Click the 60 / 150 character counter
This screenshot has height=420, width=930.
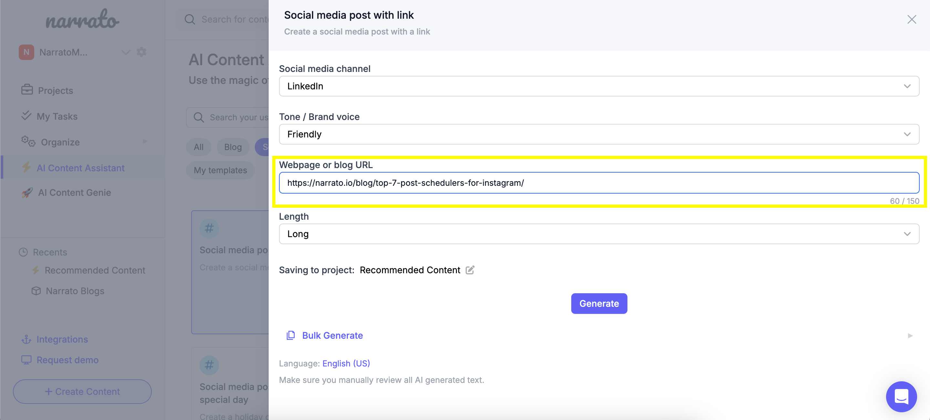[904, 201]
